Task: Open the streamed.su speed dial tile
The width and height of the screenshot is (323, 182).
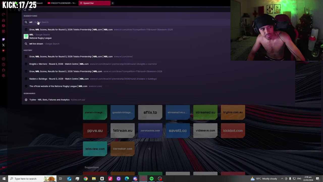Action: [205, 112]
